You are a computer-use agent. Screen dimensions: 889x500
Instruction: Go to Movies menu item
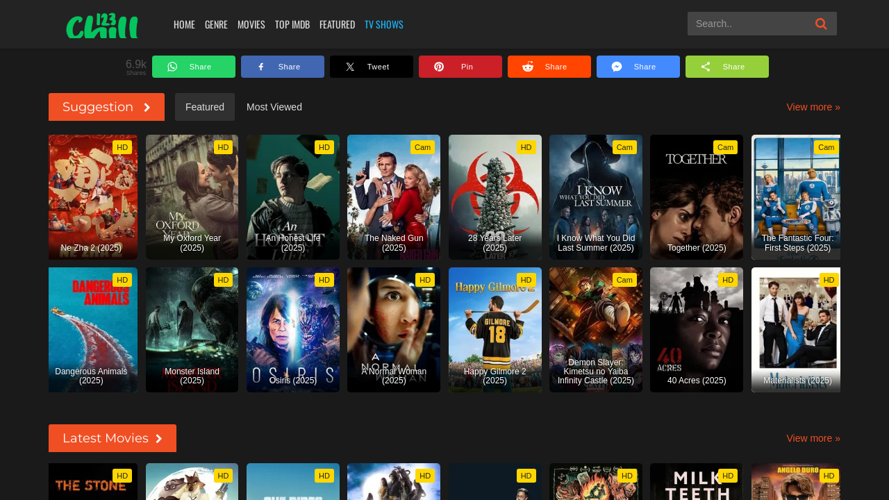(251, 24)
